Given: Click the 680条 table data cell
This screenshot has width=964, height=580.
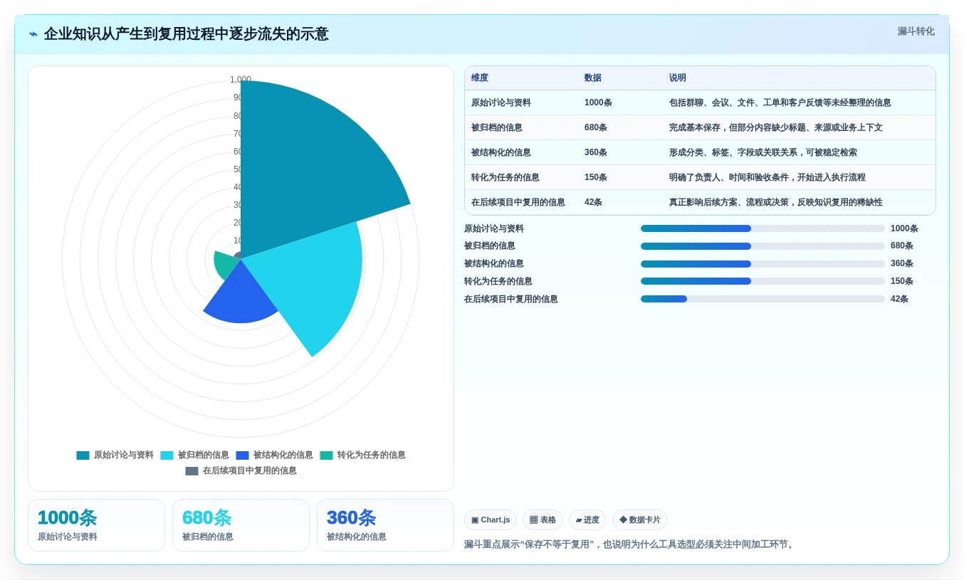Looking at the screenshot, I should click(x=596, y=128).
